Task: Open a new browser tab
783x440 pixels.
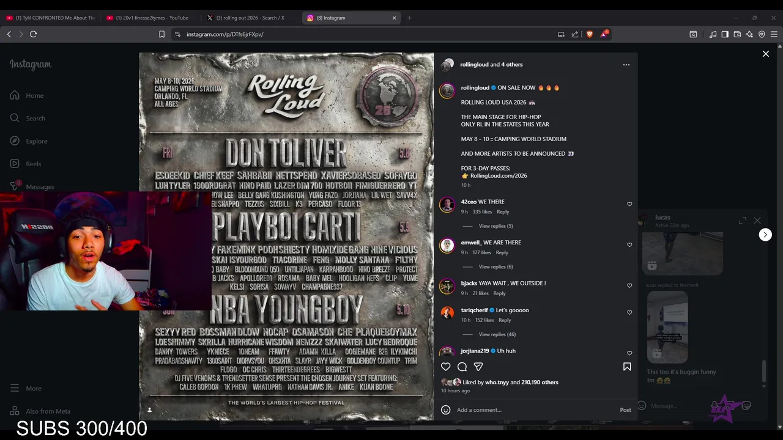Action: pyautogui.click(x=409, y=18)
